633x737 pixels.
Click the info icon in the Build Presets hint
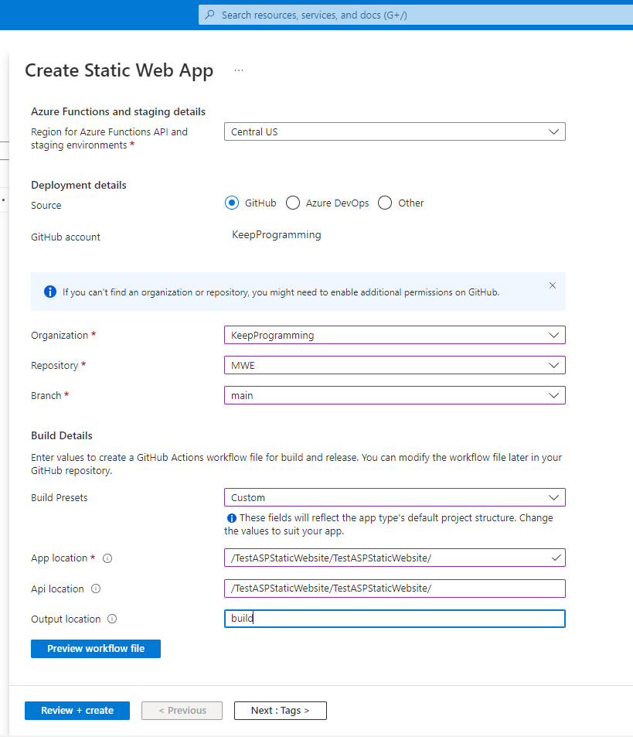[x=232, y=518]
